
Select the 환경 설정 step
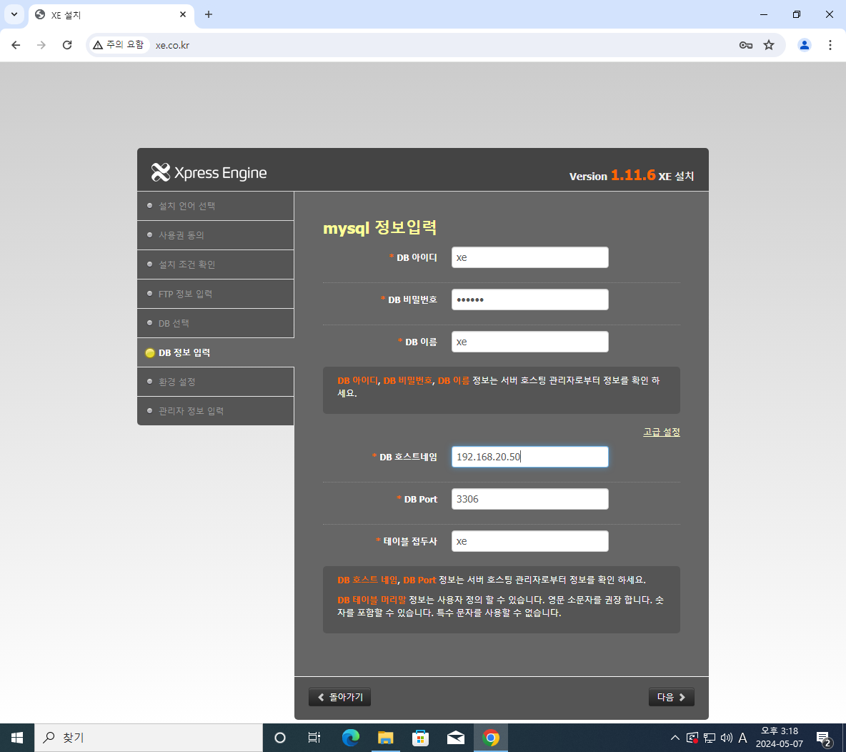click(x=216, y=382)
